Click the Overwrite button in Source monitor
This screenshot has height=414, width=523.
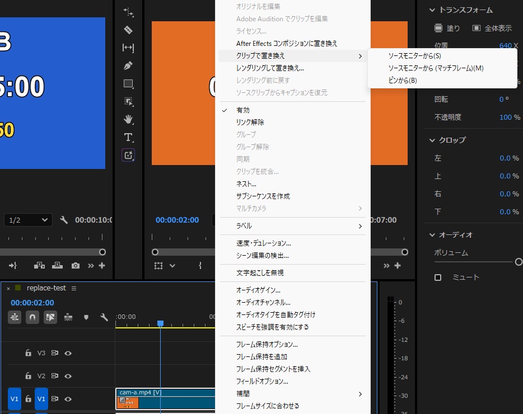coord(57,266)
